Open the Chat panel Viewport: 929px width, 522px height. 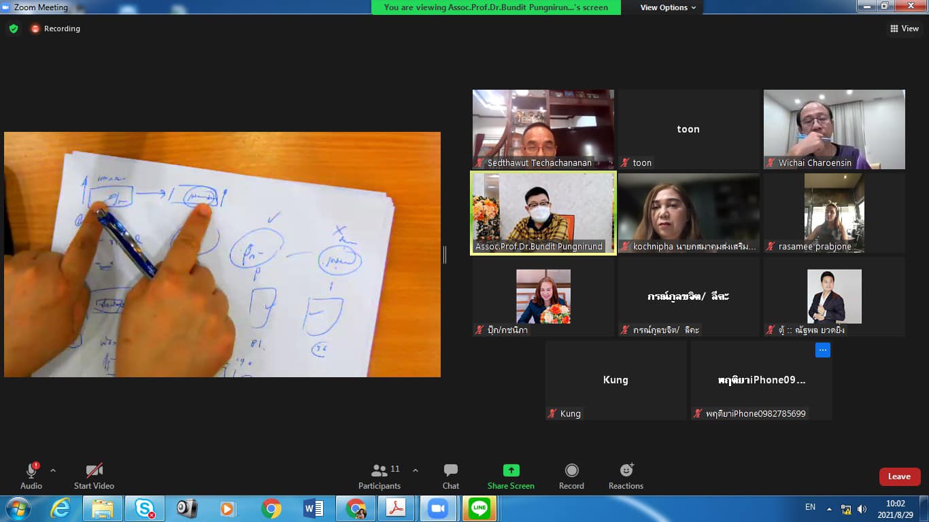(450, 476)
